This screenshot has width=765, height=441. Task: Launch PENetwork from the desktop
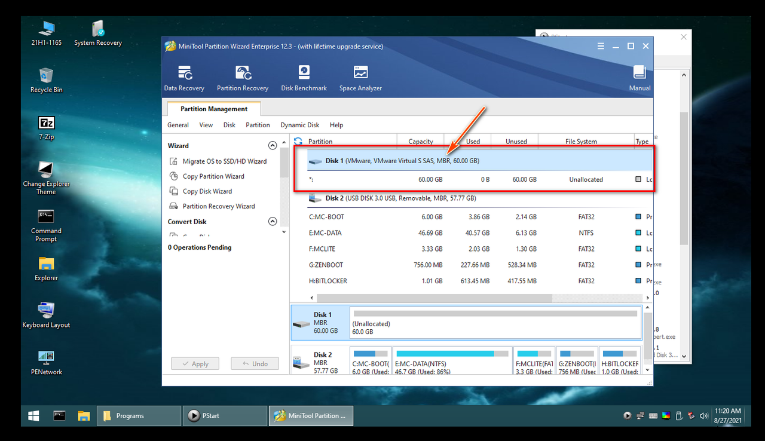(47, 362)
